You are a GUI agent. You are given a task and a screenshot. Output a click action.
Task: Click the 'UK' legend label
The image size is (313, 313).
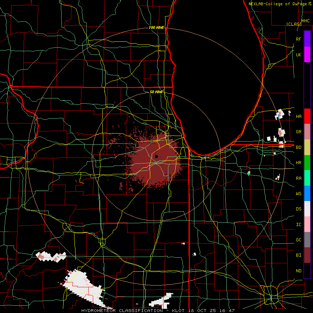click(x=298, y=55)
